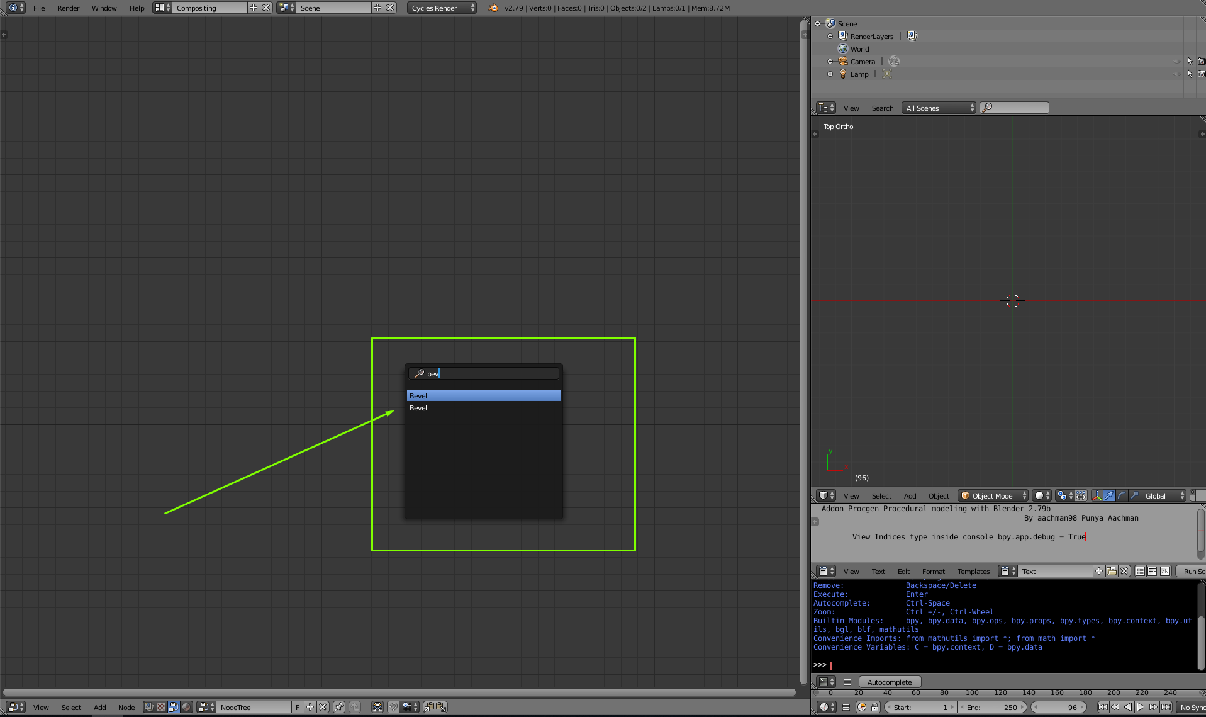Viewport: 1206px width, 717px height.
Task: Enable the translate manipulator
Action: (1109, 496)
